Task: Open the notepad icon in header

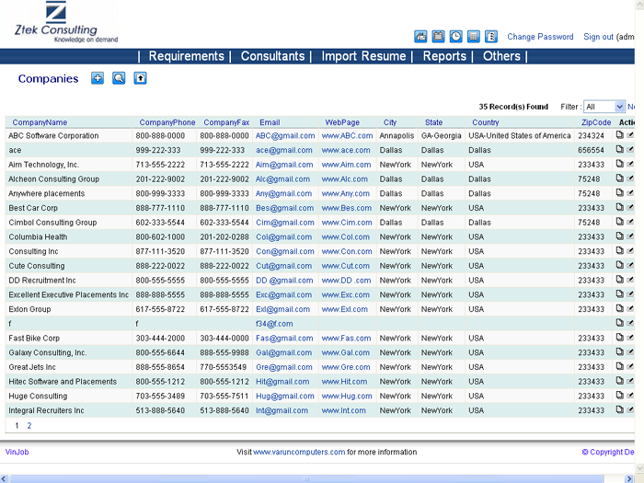Action: tap(438, 37)
